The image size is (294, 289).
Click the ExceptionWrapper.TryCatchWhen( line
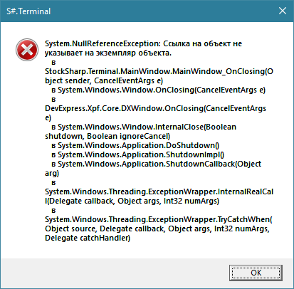(159, 219)
